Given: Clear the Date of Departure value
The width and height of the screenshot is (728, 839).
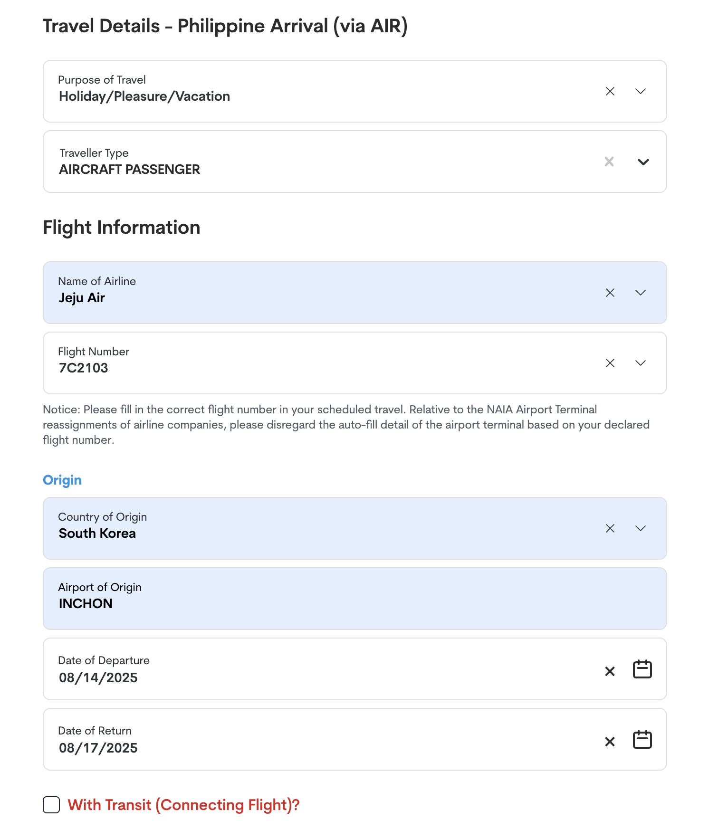Looking at the screenshot, I should (610, 671).
